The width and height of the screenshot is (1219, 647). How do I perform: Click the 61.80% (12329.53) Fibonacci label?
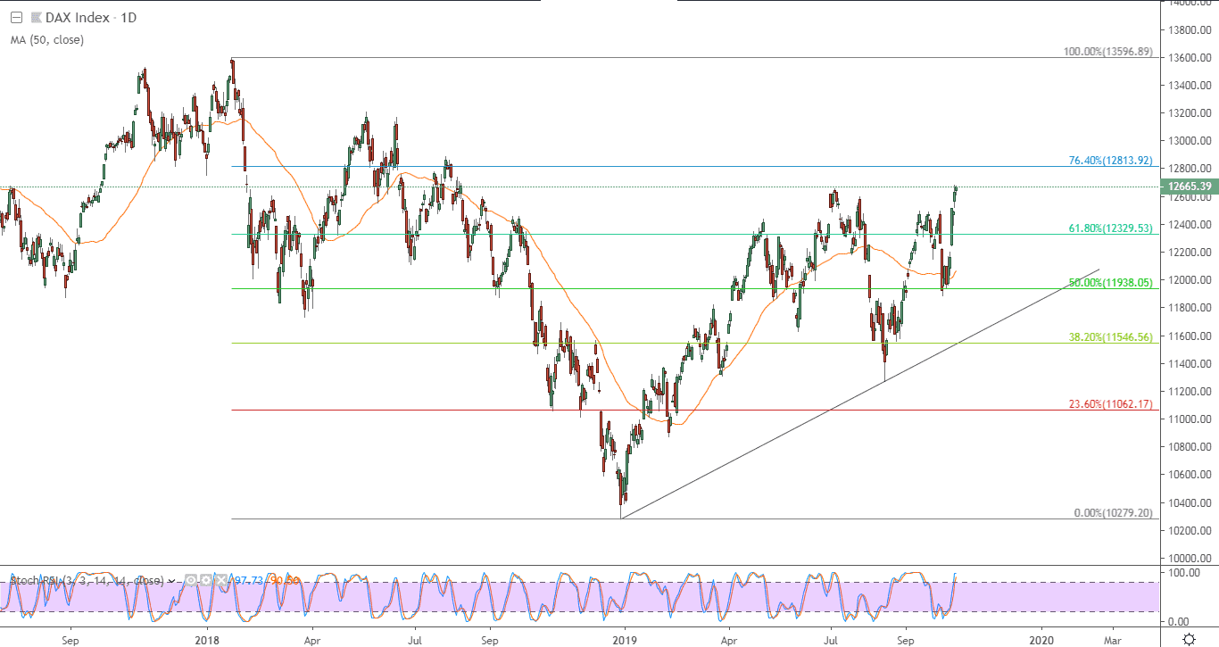1111,228
